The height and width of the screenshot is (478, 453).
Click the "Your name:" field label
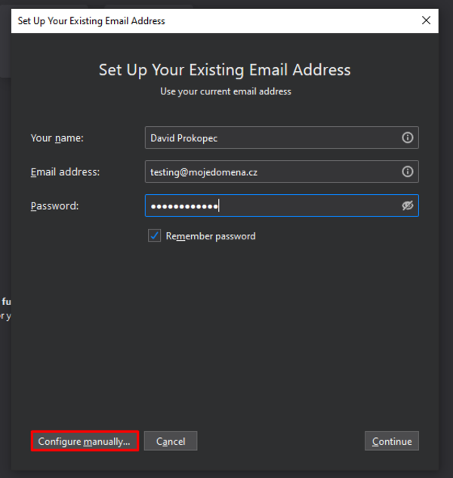click(57, 138)
